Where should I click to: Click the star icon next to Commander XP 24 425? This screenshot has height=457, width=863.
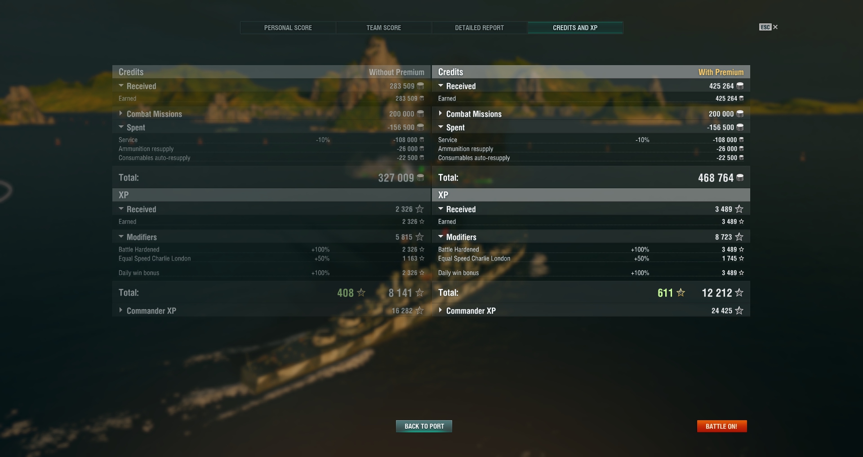point(739,311)
